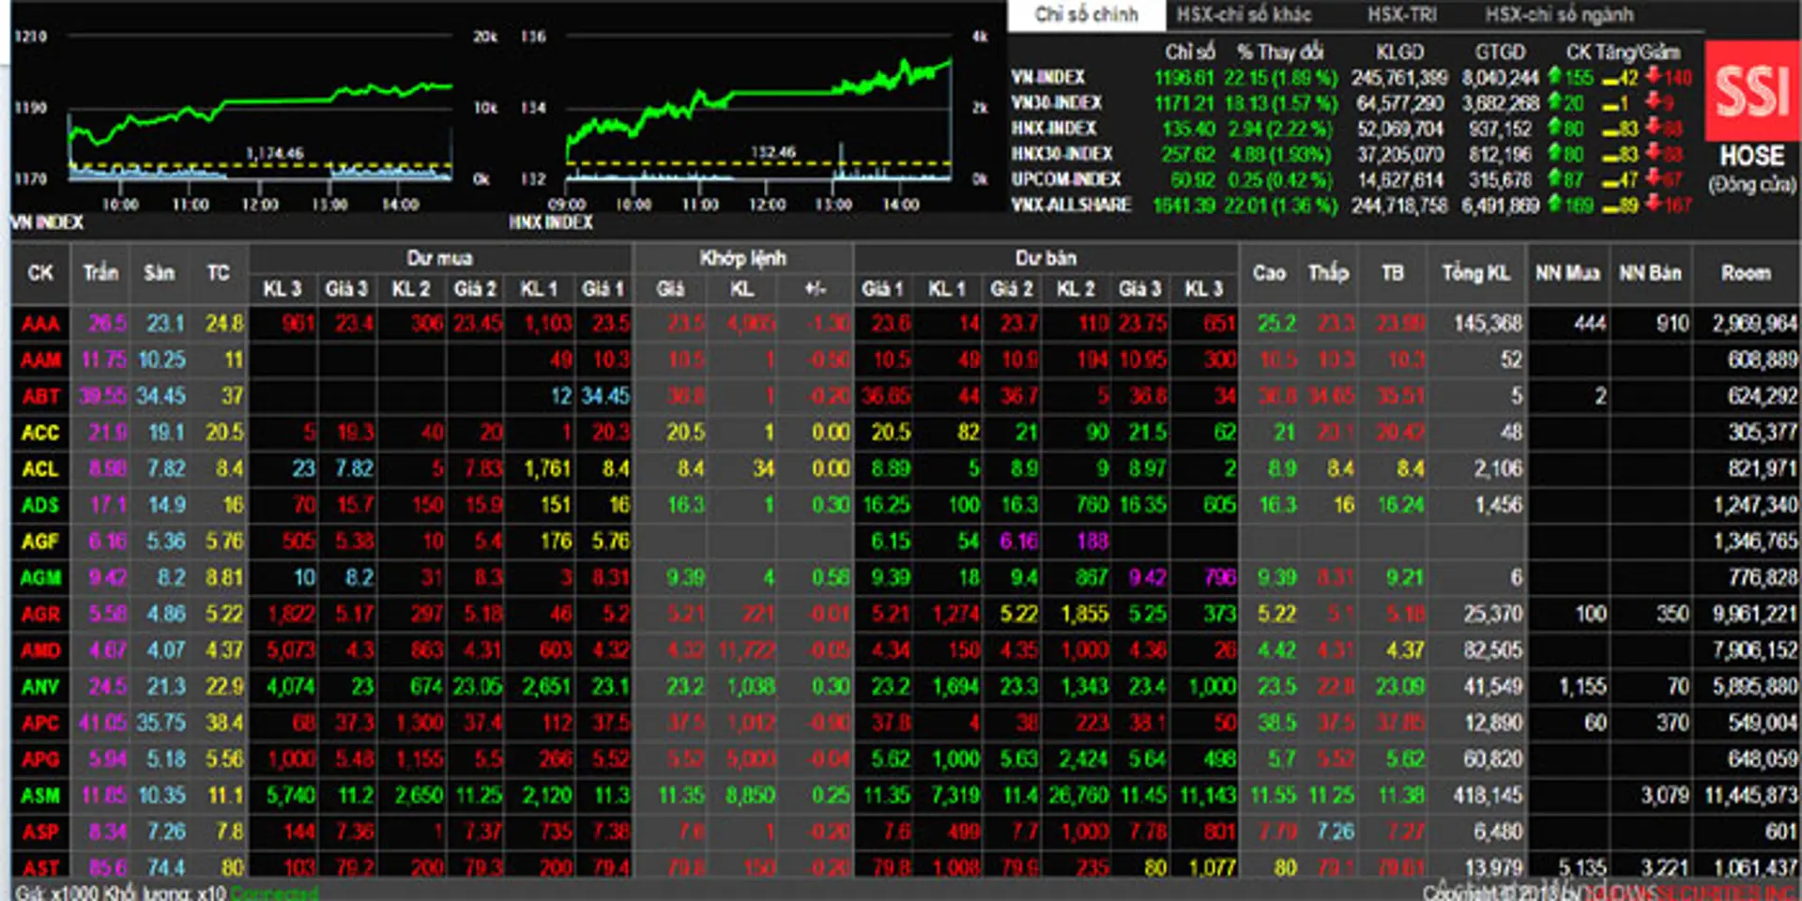Click the Thấp column header
The image size is (1802, 901).
tap(1328, 273)
